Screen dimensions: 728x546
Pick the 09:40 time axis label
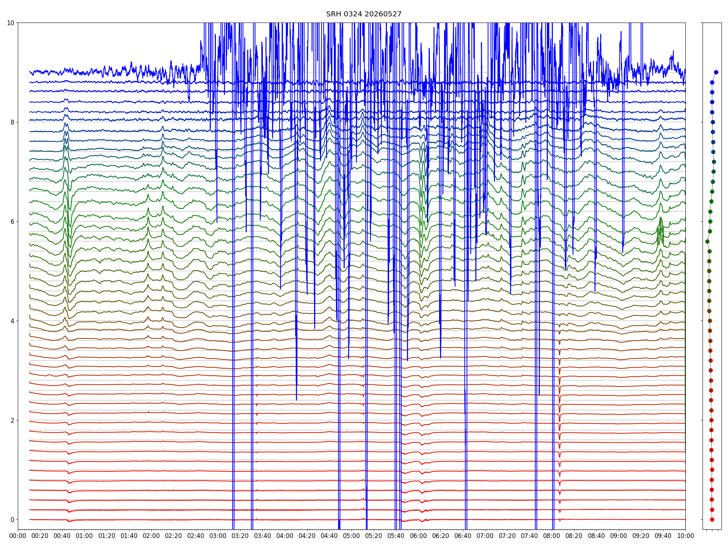point(663,536)
